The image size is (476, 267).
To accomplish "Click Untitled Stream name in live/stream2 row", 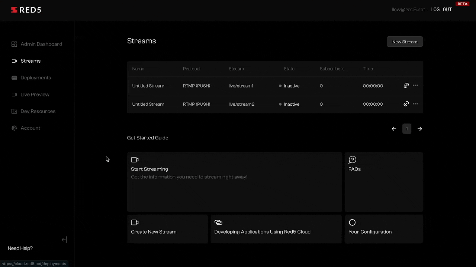I will point(148,104).
